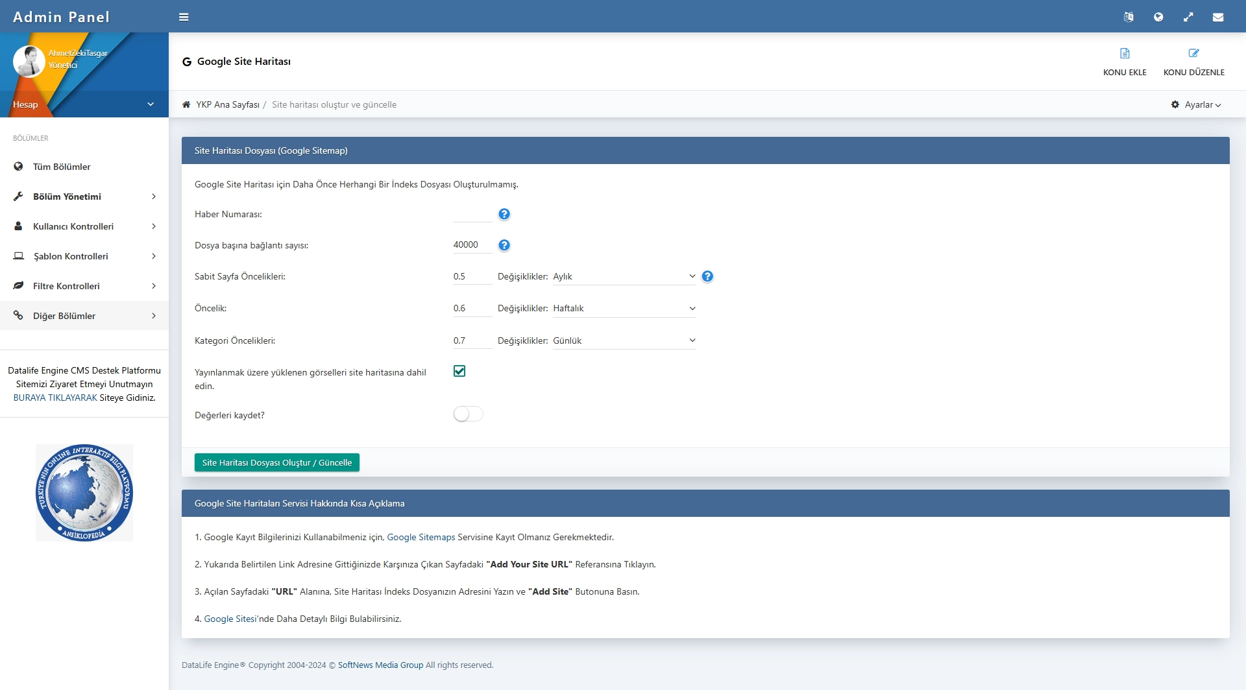
Task: Toggle fullscreen with the expand arrows icon
Action: point(1188,17)
